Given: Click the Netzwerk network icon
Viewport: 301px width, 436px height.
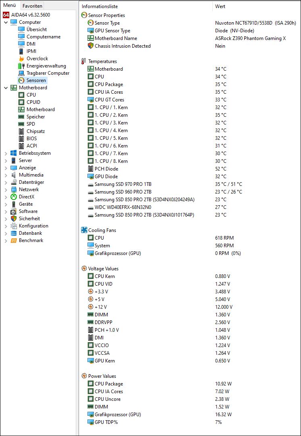Looking at the screenshot, I should (x=14, y=190).
